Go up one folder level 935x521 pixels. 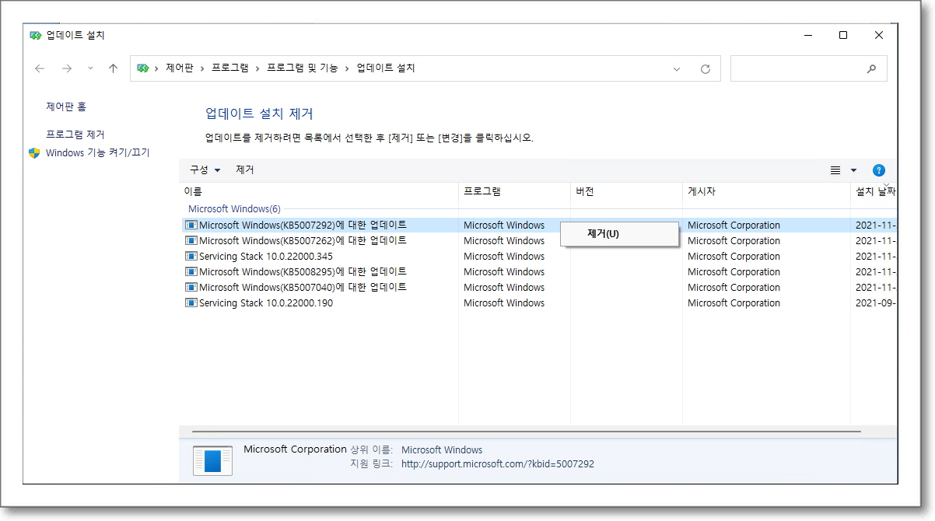pos(113,68)
